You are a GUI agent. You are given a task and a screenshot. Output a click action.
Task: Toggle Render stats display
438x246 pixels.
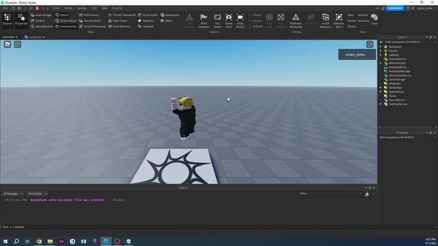click(x=352, y=20)
